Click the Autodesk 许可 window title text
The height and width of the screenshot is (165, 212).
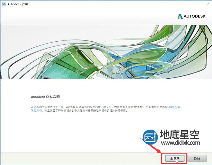18,4
